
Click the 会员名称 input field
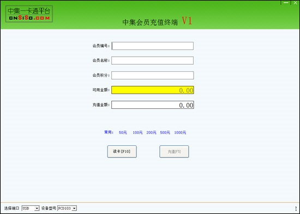click(x=153, y=60)
